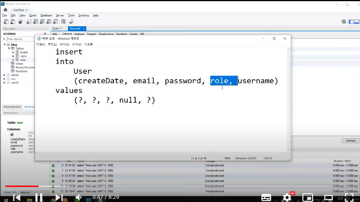The width and height of the screenshot is (360, 202).
Task: Go to the MySQL Workbench home screen
Action: point(5,10)
